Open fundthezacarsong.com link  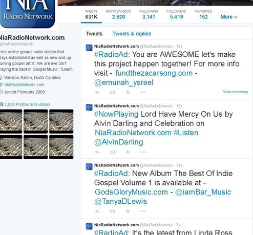[154, 73]
